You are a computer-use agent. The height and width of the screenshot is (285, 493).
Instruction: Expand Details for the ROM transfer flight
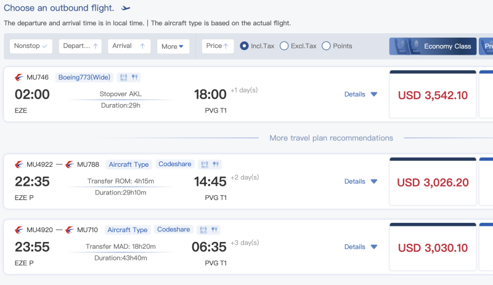pos(361,182)
